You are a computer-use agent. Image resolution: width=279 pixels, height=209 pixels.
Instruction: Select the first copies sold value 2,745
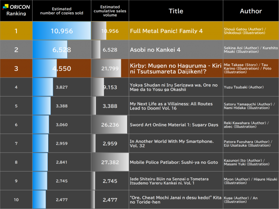(x=62, y=181)
